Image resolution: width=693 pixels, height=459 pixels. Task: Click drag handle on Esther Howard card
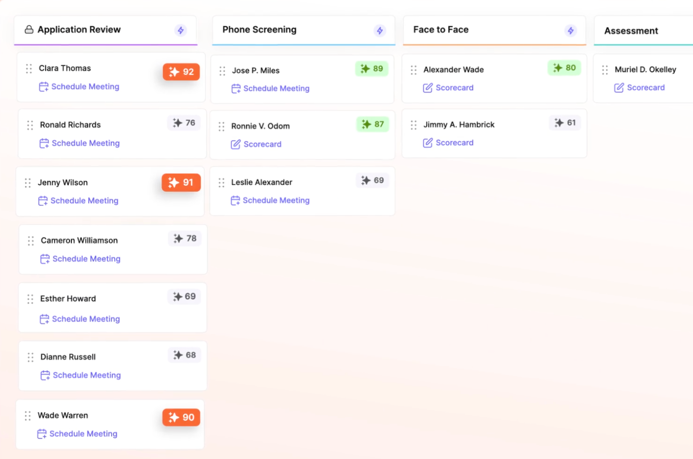(x=30, y=299)
